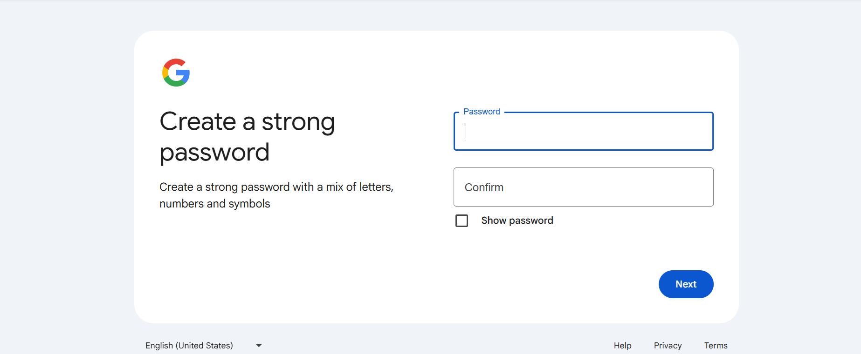
Task: Click the password requirements description text
Action: pyautogui.click(x=276, y=195)
